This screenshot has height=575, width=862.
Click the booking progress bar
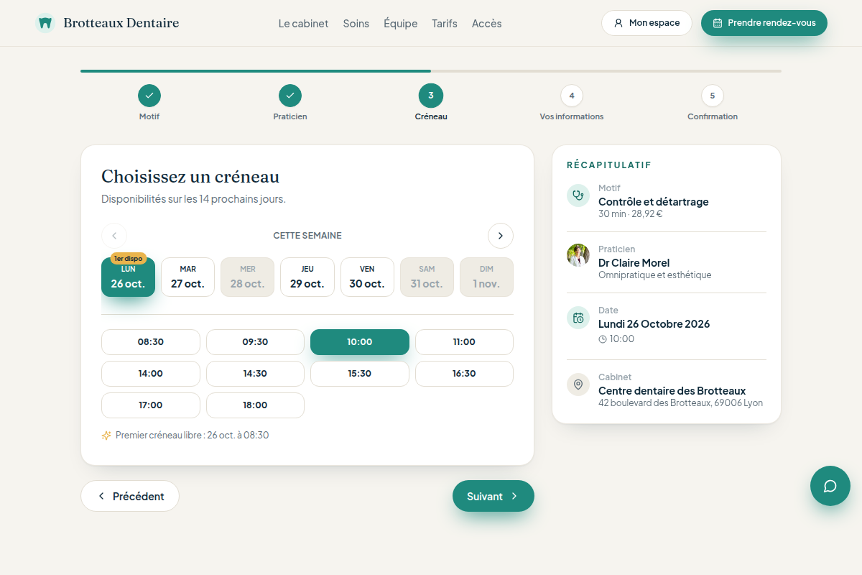click(x=431, y=71)
